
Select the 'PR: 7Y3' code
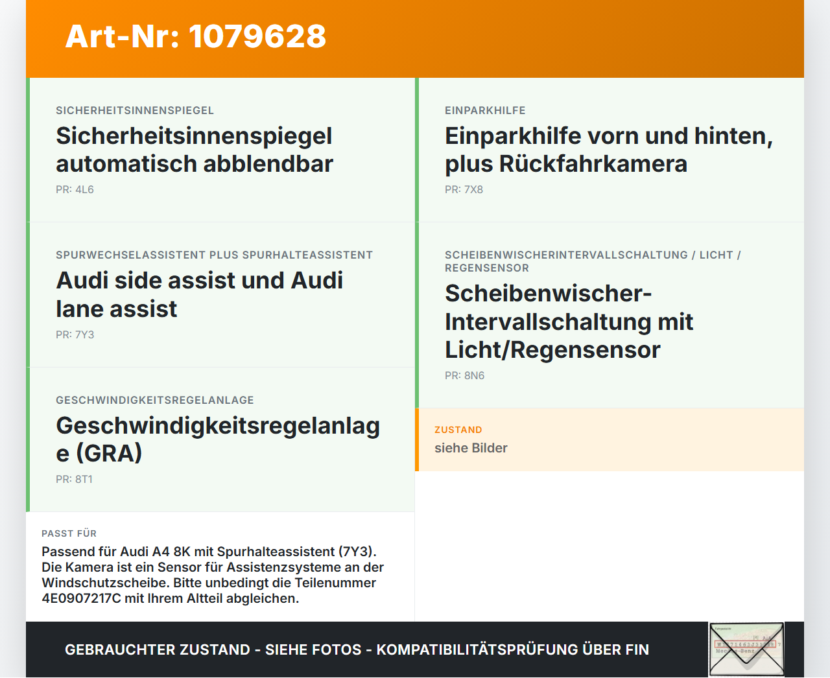point(75,335)
